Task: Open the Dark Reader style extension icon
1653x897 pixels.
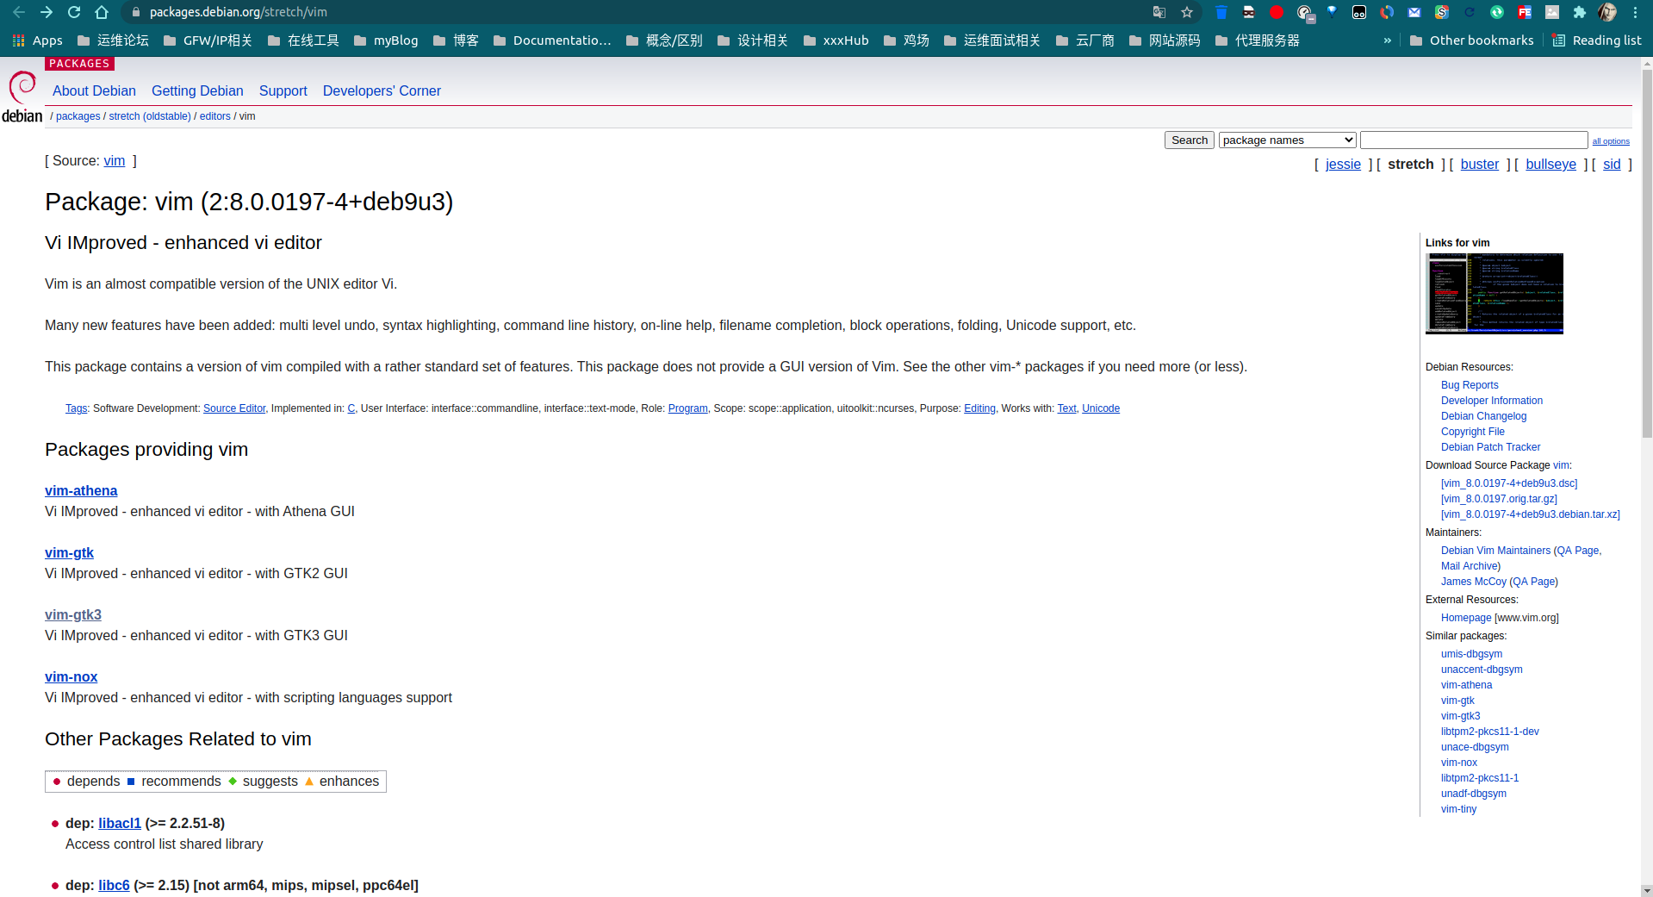Action: [1303, 12]
